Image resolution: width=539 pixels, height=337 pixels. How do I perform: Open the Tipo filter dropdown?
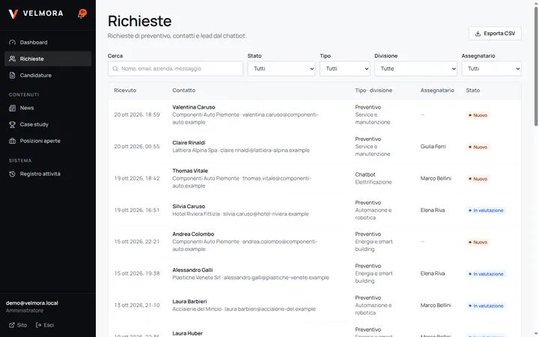(x=345, y=68)
